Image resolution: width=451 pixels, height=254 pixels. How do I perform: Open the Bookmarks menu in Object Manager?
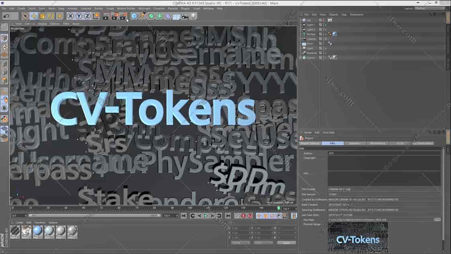(357, 14)
